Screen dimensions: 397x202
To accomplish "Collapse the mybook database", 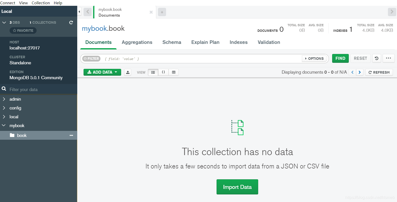I will (x=4, y=125).
